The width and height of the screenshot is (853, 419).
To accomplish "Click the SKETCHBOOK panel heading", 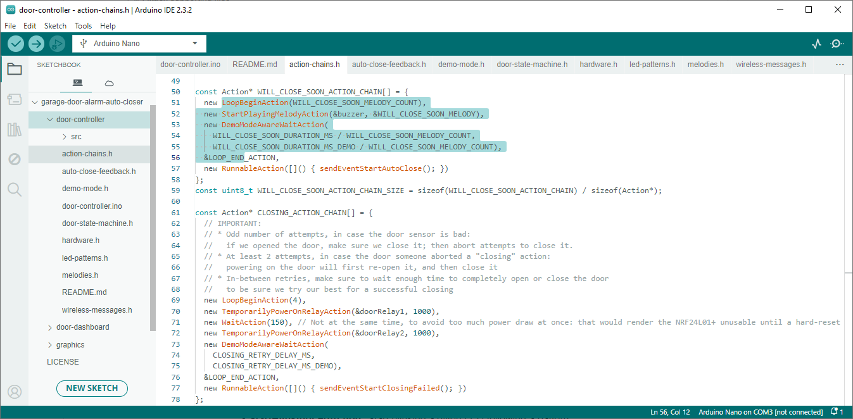I will 59,65.
